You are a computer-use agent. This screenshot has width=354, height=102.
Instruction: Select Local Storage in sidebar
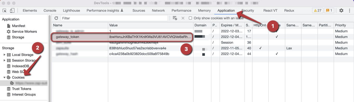tap(23, 55)
